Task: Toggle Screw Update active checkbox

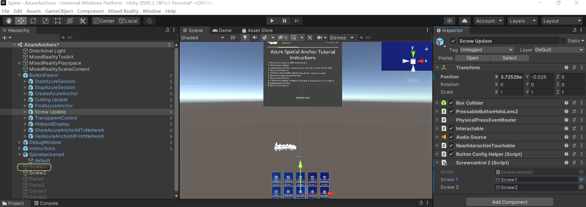Action: (x=453, y=41)
